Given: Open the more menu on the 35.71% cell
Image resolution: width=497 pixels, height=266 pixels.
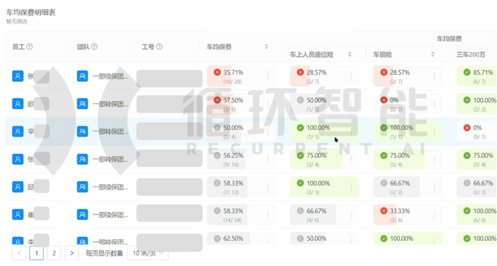Looking at the screenshot, I should pos(268,76).
